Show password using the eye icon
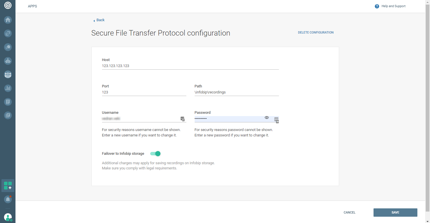This screenshot has width=430, height=223. tap(267, 118)
